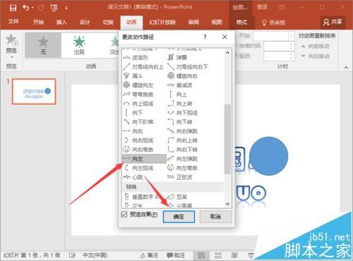Choose the 向右弹跳 motion path
The height and width of the screenshot is (261, 353).
[x=182, y=131]
